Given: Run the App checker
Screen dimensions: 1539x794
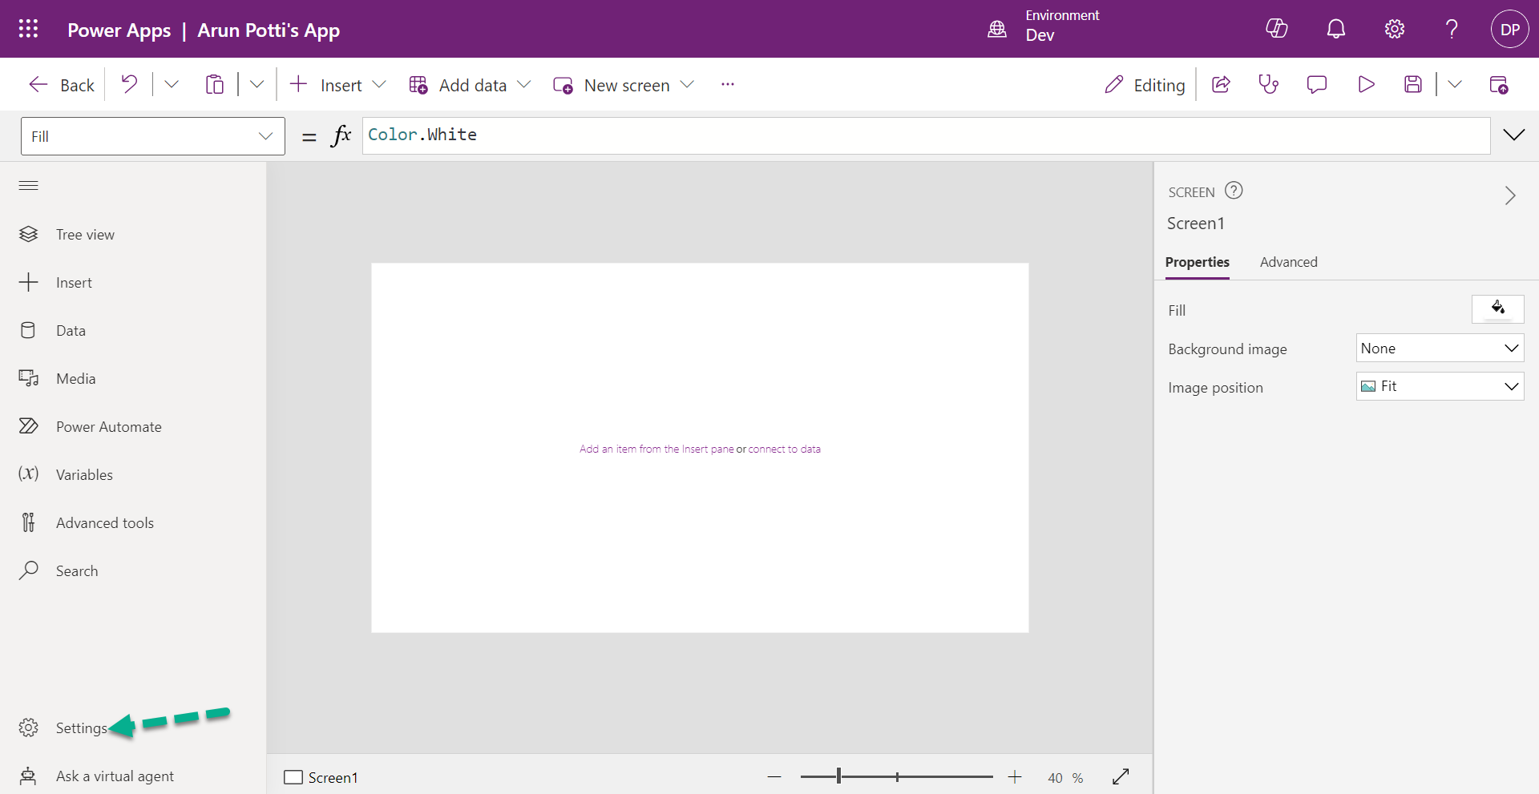Looking at the screenshot, I should pos(1268,84).
